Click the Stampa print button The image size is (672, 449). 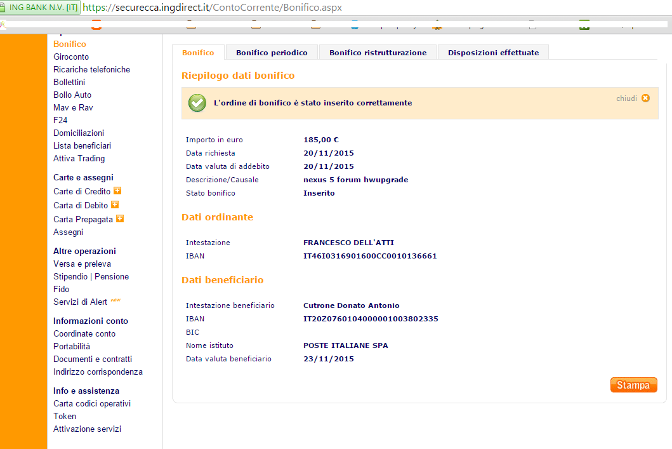(x=633, y=385)
